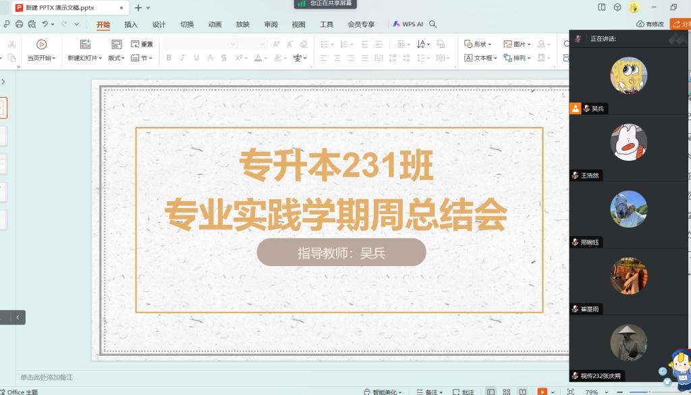Switch to the 动画 animation tab
The width and height of the screenshot is (691, 395).
[x=215, y=24]
